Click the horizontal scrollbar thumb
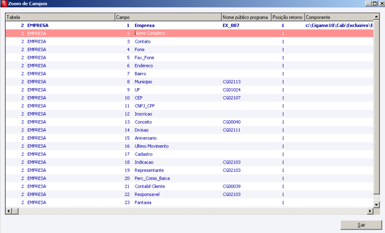Screen dimensions: 385x233 [x=15, y=211]
